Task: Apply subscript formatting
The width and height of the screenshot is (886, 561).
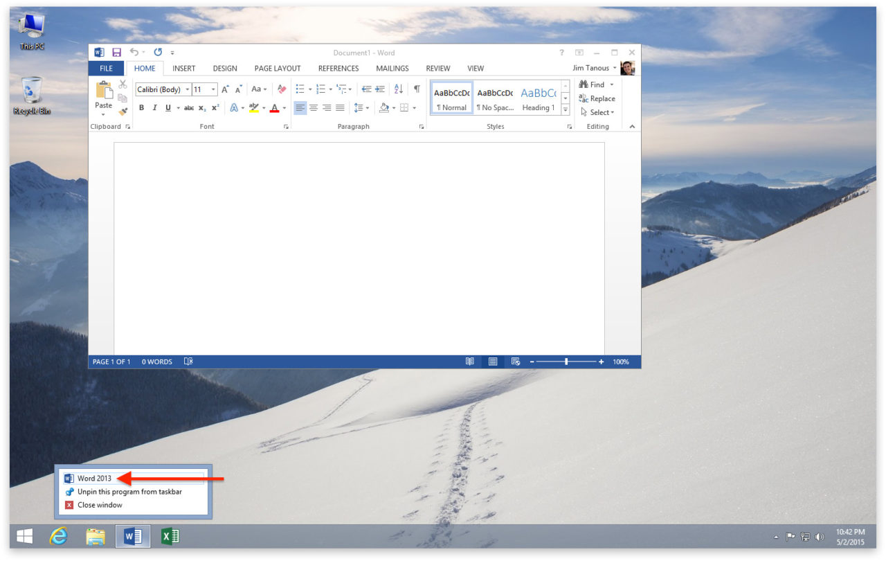Action: (x=201, y=107)
